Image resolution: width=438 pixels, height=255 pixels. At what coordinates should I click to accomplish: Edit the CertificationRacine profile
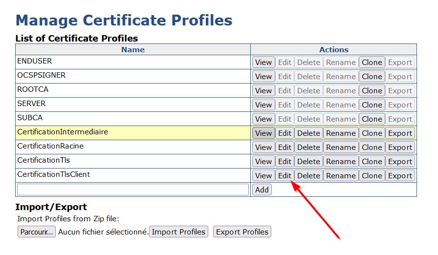click(285, 147)
